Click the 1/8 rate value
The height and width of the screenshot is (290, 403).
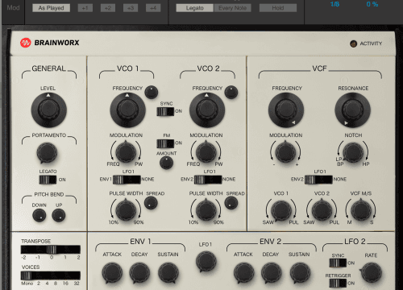click(334, 4)
